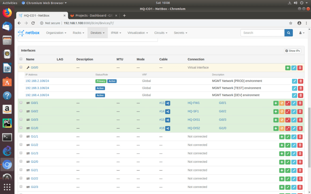311x194 pixels.
Task: Check the Gi1/0 interface checkbox
Action: point(21,128)
